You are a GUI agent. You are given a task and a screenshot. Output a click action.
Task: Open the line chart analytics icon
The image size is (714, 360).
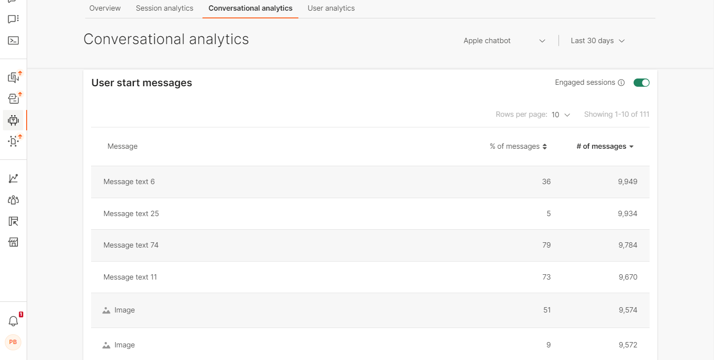pos(14,178)
